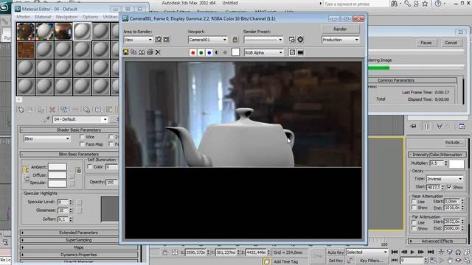Click ambient-diffuse lock icon
This screenshot has width=472, height=265.
[27, 170]
